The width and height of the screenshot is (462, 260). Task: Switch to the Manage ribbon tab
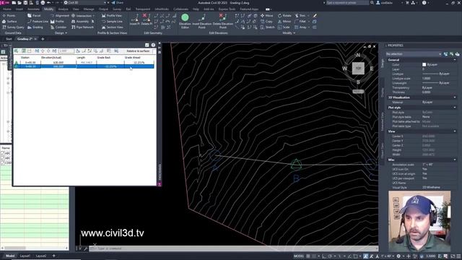pos(89,9)
